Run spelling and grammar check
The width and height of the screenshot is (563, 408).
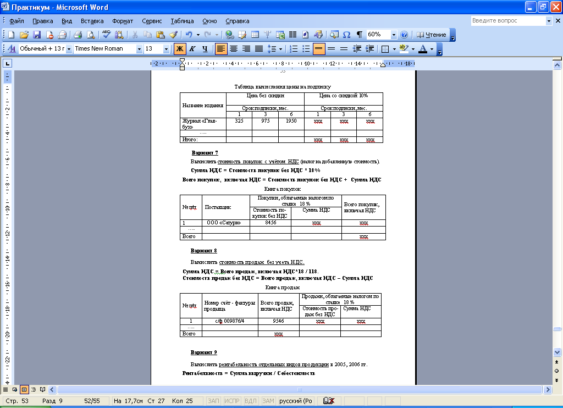click(x=106, y=35)
